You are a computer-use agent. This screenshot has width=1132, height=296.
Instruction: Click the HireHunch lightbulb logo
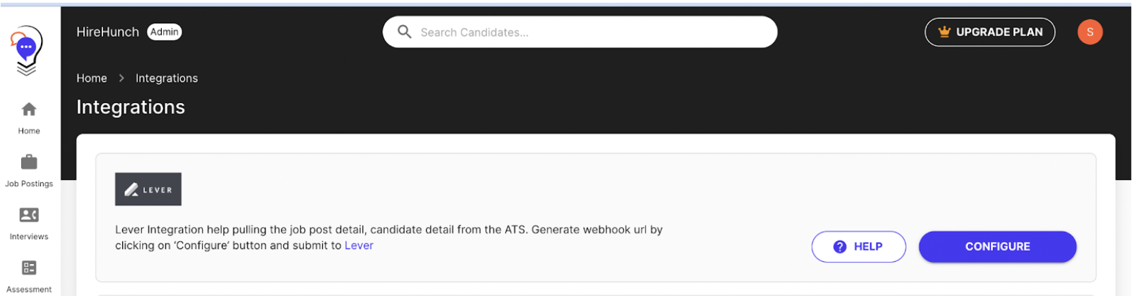[x=27, y=49]
